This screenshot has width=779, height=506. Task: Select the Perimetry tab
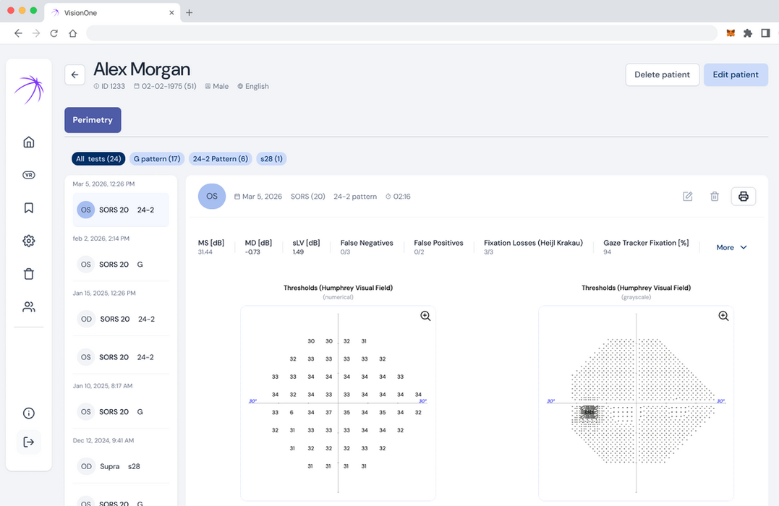click(x=93, y=120)
